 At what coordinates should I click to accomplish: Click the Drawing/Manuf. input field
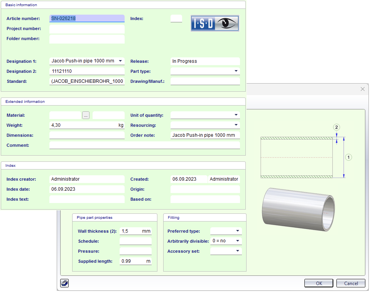pyautogui.click(x=205, y=81)
